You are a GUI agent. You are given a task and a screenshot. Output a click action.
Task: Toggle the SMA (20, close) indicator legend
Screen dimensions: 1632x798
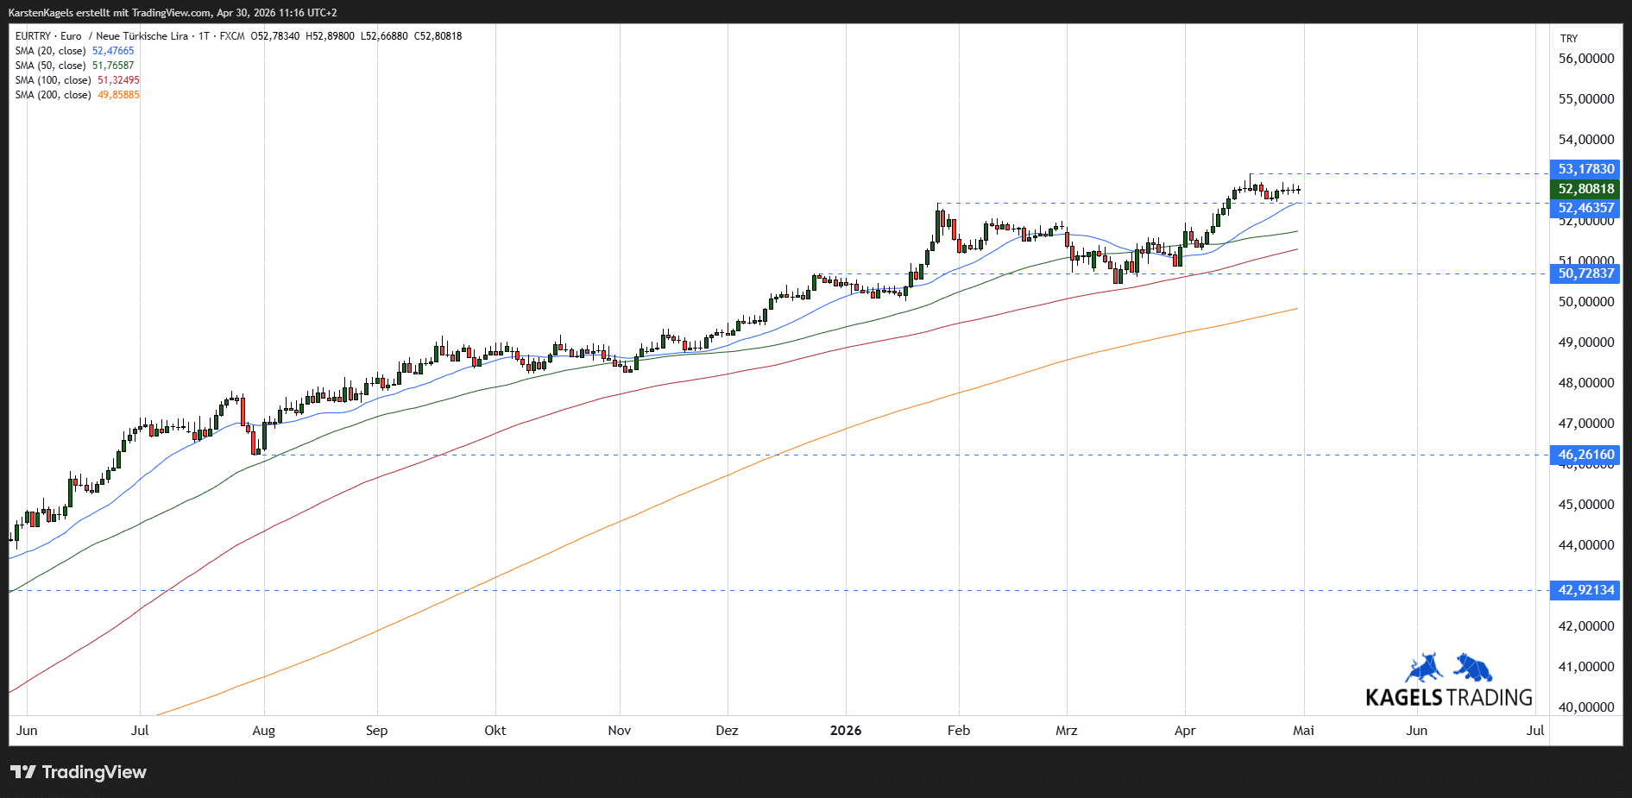50,51
